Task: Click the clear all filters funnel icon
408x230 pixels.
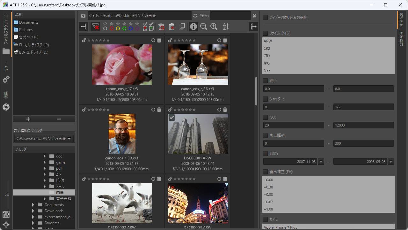Action: (95, 27)
